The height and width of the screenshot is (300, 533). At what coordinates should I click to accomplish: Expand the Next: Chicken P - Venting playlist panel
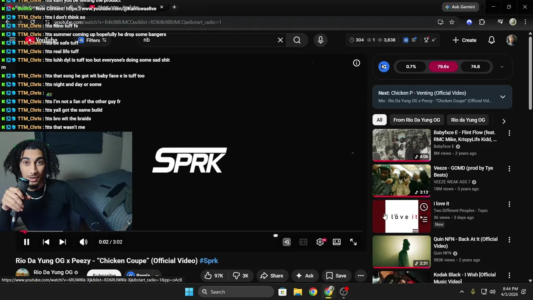pyautogui.click(x=503, y=97)
